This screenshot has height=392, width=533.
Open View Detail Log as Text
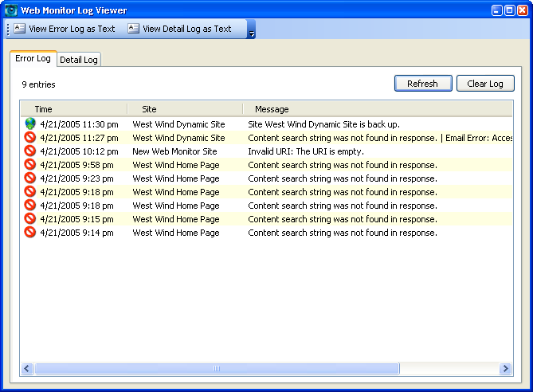[x=179, y=29]
